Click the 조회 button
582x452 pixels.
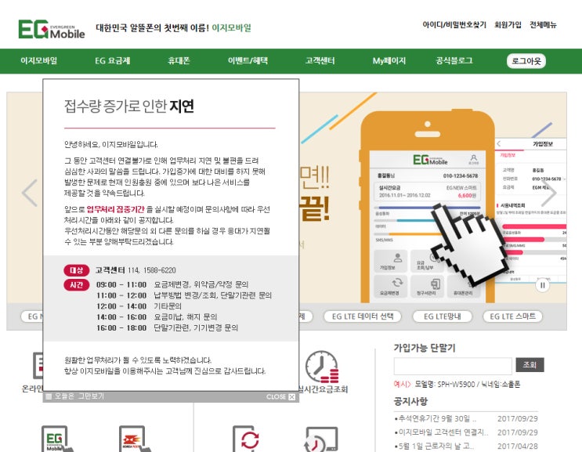pyautogui.click(x=530, y=365)
